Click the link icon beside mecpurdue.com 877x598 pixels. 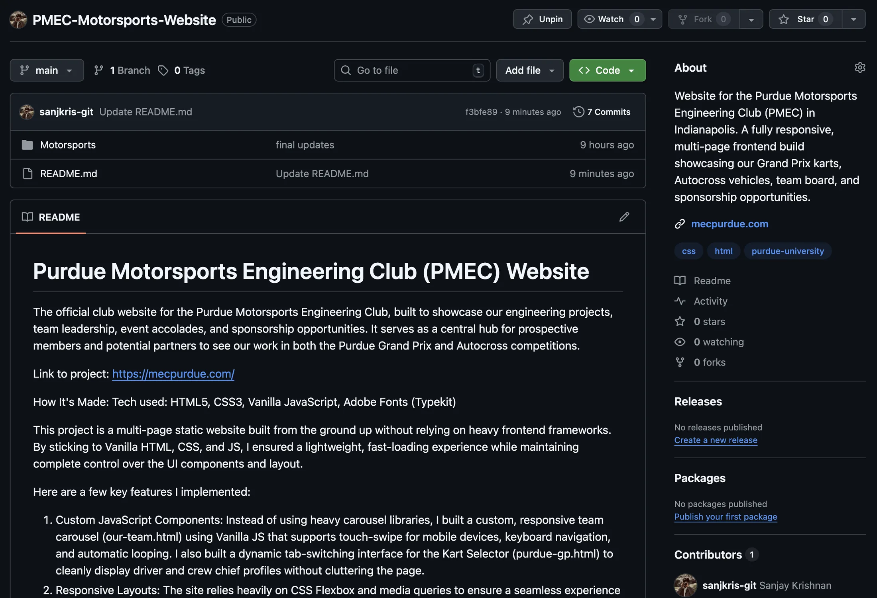click(x=680, y=224)
